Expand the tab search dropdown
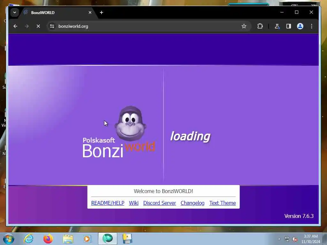327x245 pixels. point(15,12)
